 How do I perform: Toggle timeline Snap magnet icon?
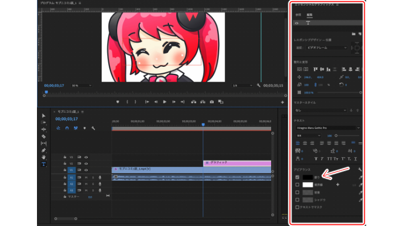[67, 128]
